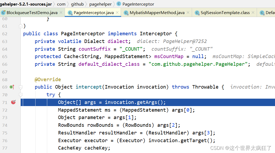The image size is (275, 153).
Task: Click the PageInterceptor breadcrumb item
Action: pyautogui.click(x=138, y=4)
